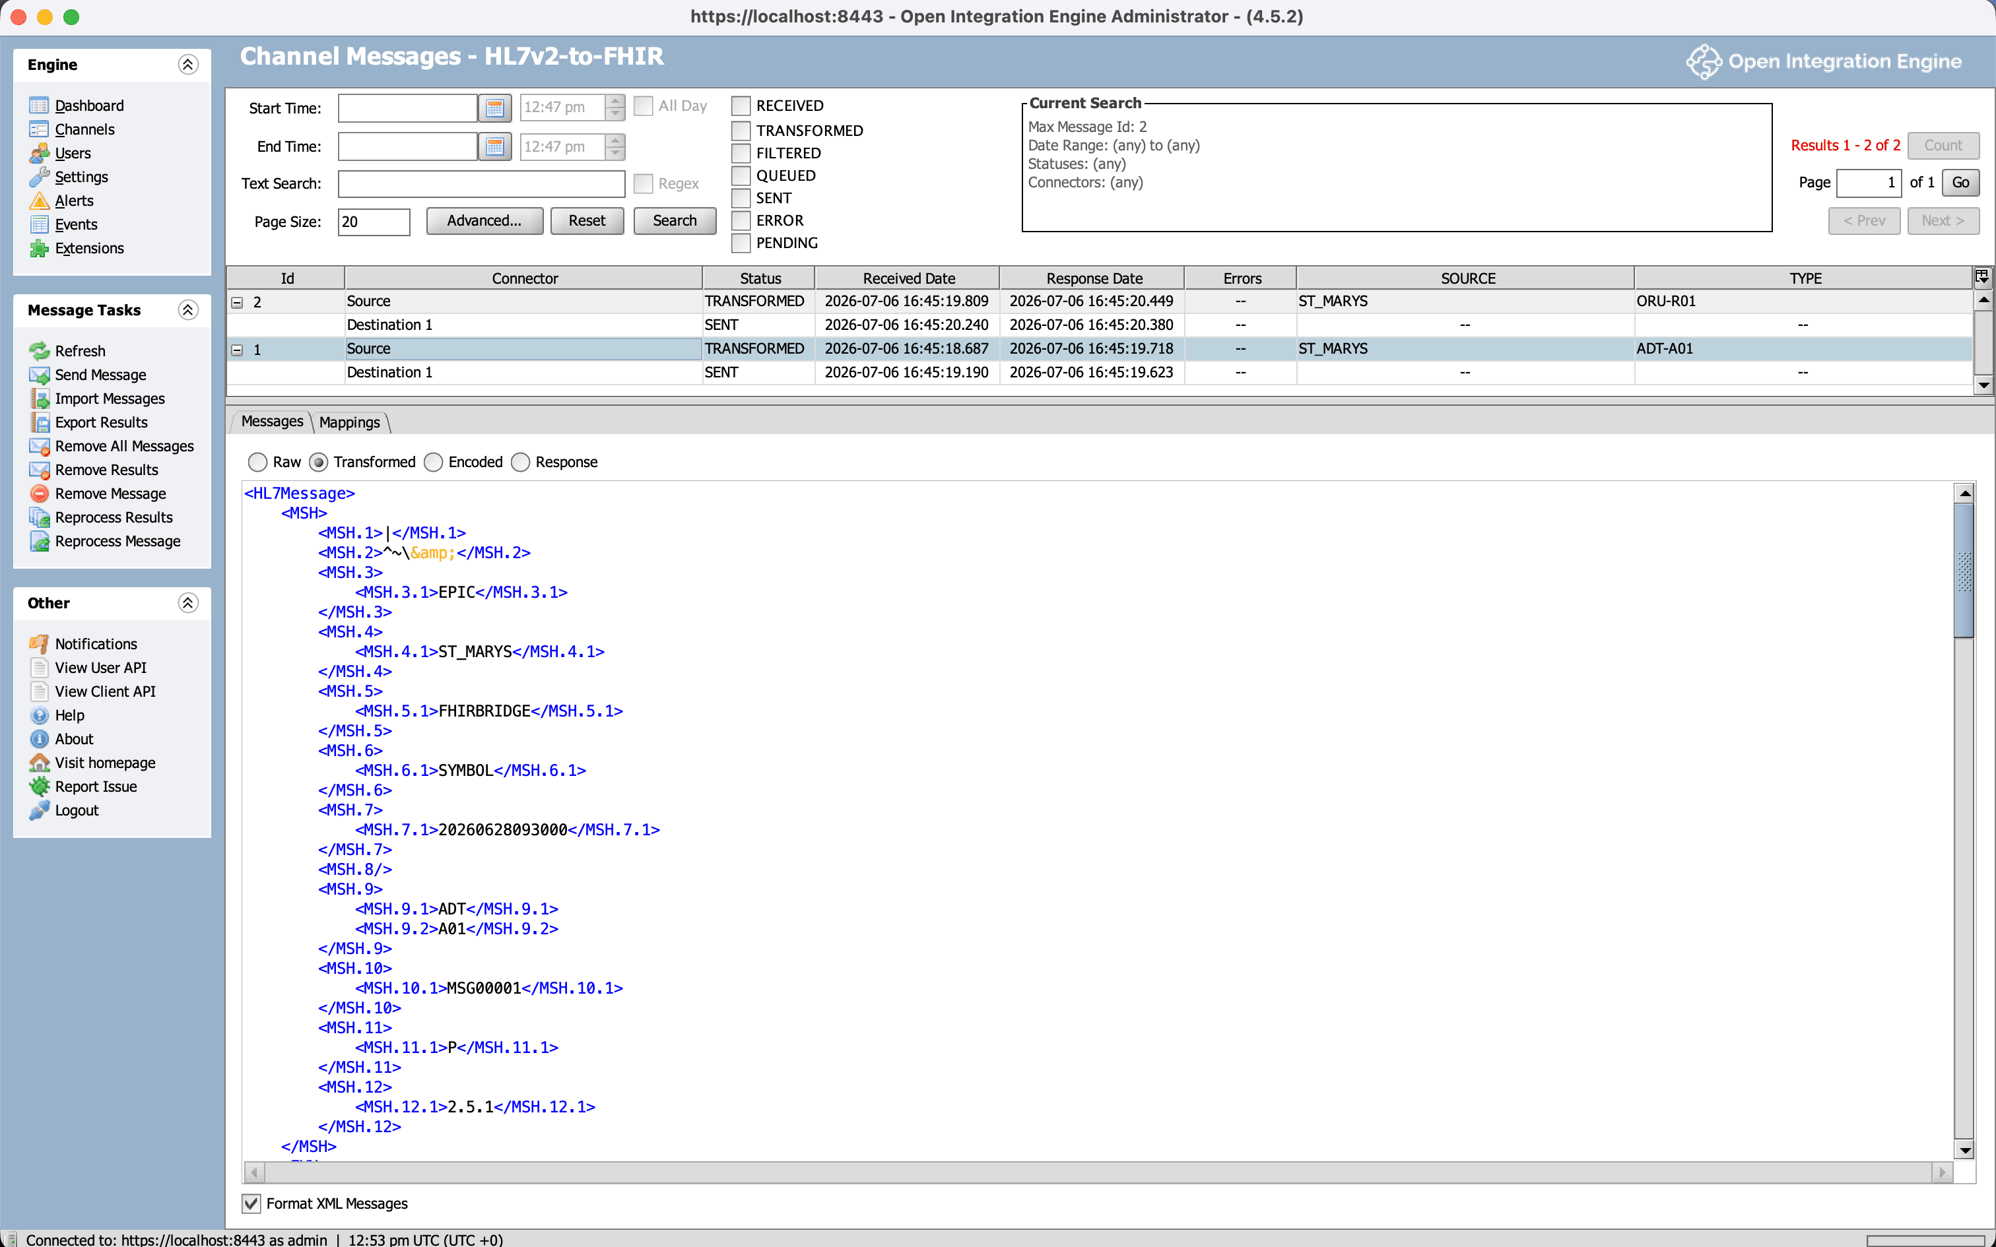Image resolution: width=1996 pixels, height=1247 pixels.
Task: Click the View User API document icon
Action: (39, 668)
